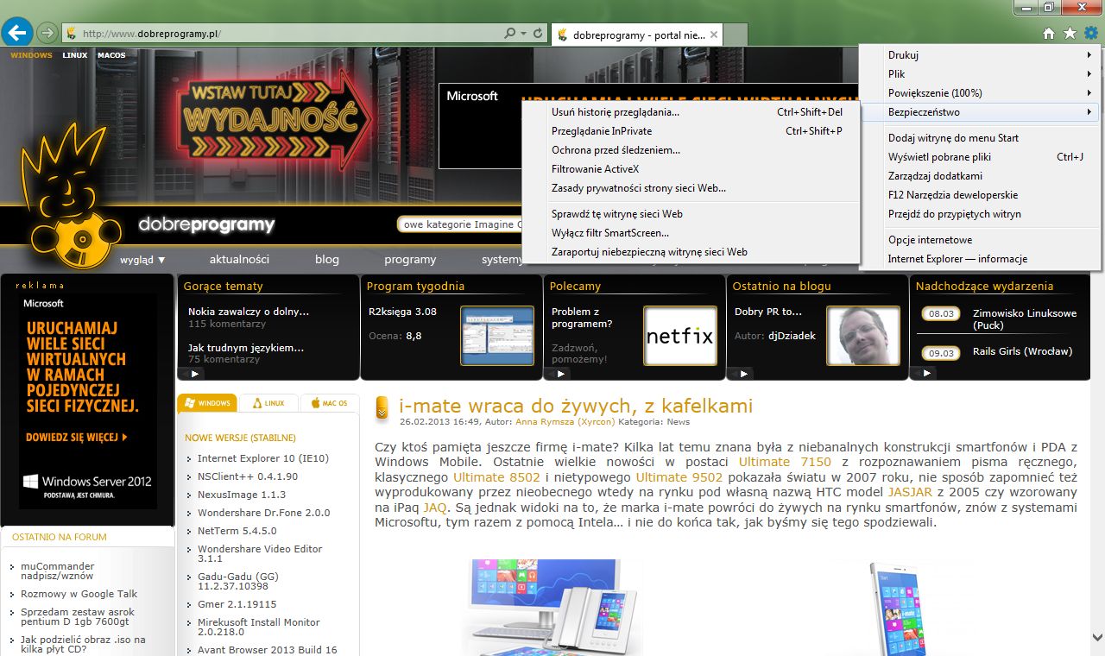Click the netfix logo thumbnail

point(680,336)
